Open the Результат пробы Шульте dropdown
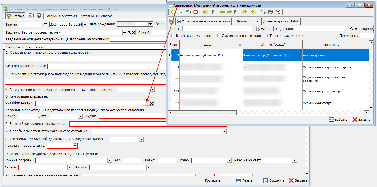The image size is (377, 187). [75, 146]
